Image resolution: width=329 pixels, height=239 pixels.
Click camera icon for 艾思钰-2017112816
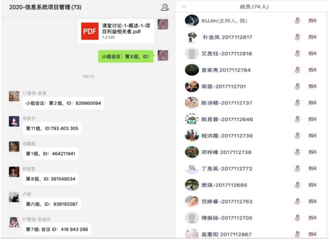(313, 54)
